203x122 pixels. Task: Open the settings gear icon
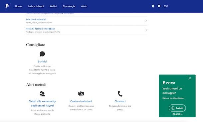(159, 6)
